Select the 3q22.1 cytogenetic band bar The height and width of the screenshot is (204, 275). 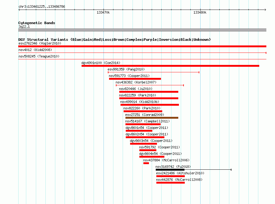click(x=142, y=30)
